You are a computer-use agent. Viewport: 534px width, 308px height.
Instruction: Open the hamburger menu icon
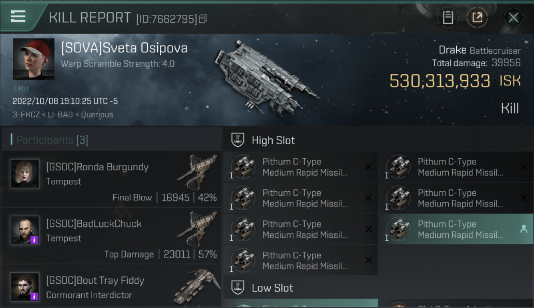[x=18, y=16]
